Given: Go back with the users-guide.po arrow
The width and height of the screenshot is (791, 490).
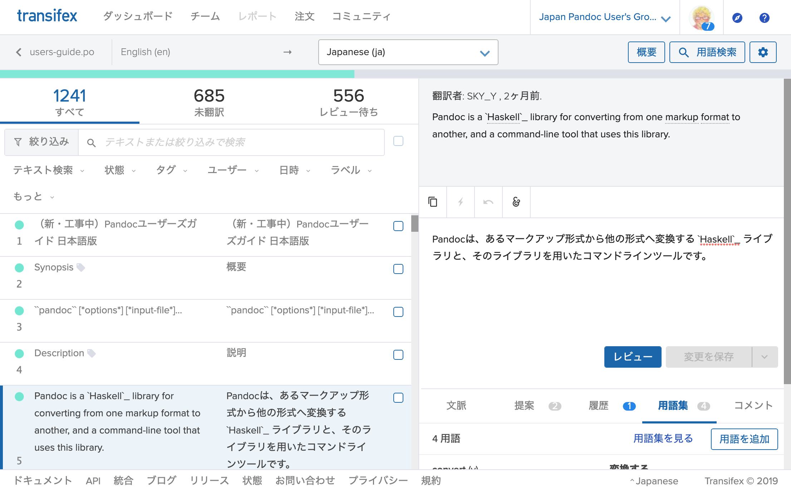Looking at the screenshot, I should [19, 52].
